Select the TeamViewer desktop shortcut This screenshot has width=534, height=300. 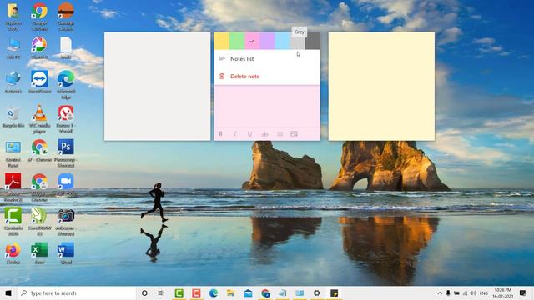[x=39, y=82]
